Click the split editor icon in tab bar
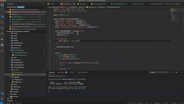 point(179,4)
